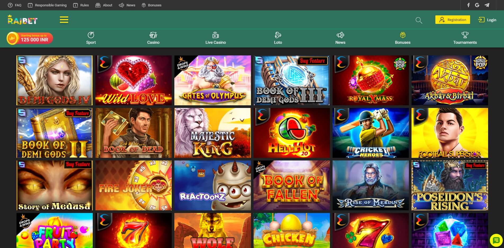Open the Google social icon
This screenshot has height=248, width=504.
[x=477, y=5]
